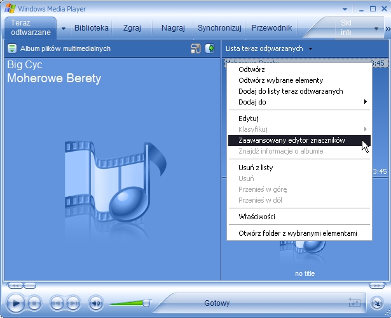Screen dimensions: 391x318
Task: Open Właściwości from context menu
Action: coord(299,217)
